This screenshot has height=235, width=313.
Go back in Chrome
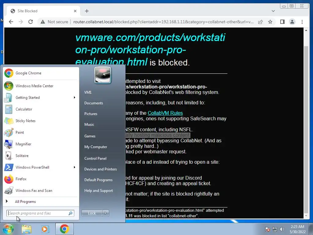(x=11, y=22)
